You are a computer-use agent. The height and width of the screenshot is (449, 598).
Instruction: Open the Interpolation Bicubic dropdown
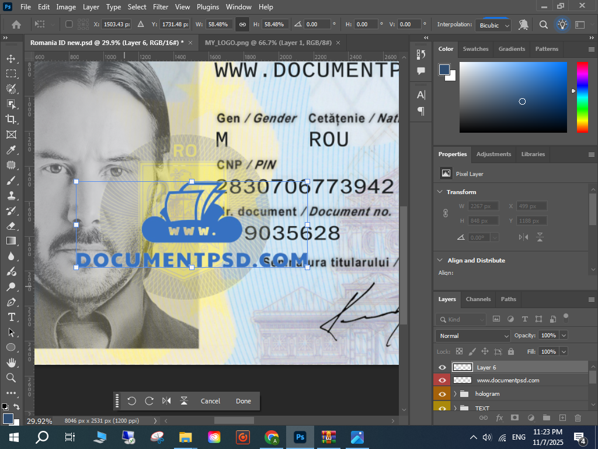pyautogui.click(x=494, y=25)
